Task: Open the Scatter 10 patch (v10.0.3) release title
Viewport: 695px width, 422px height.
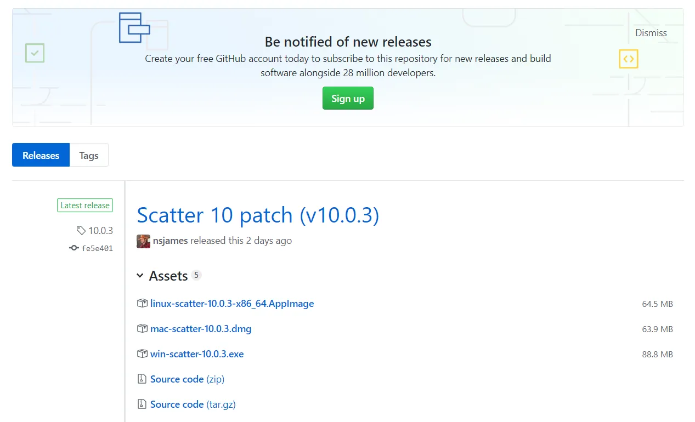Action: coord(258,215)
